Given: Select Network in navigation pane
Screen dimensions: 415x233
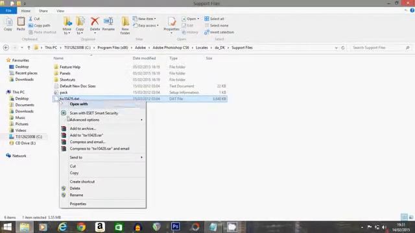Looking at the screenshot, I should [19, 156].
